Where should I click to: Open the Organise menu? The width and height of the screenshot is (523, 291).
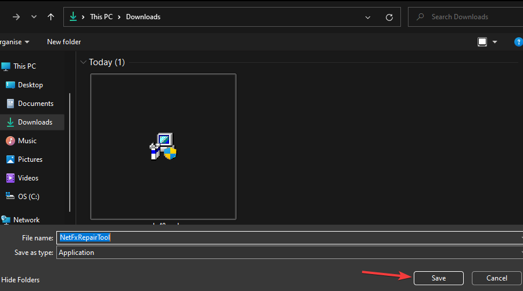(x=15, y=42)
